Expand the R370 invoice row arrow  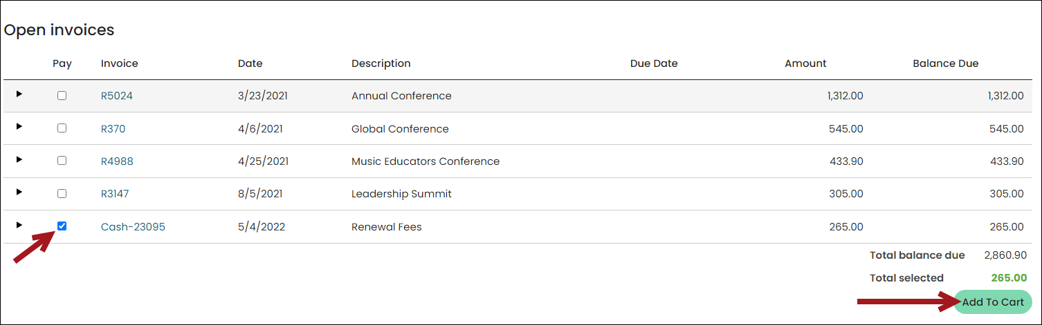pos(19,126)
